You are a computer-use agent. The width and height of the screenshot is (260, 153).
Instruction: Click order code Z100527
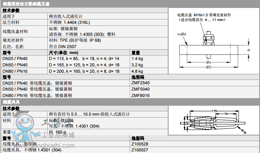(x=140, y=150)
